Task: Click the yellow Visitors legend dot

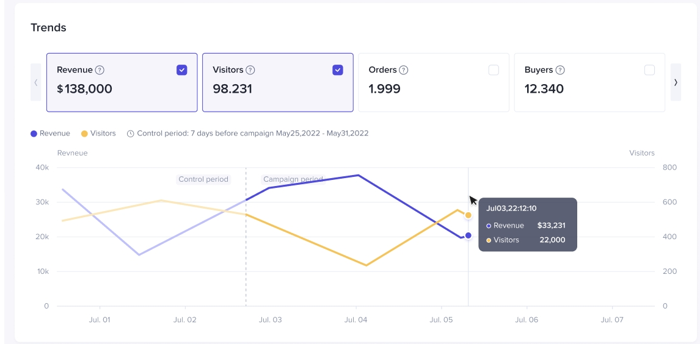Action: 85,134
